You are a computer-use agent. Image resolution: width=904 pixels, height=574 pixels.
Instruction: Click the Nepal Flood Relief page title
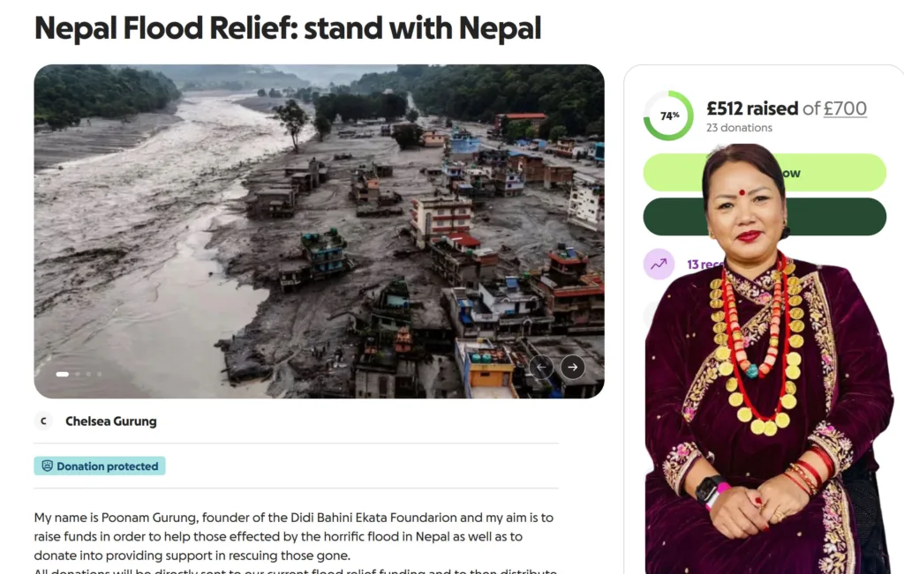click(288, 27)
